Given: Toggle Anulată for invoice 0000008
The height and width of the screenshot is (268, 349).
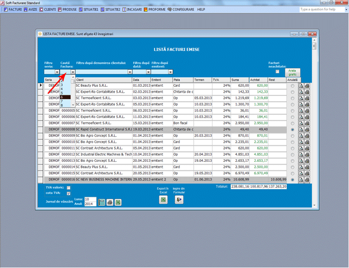Looking at the screenshot, I should [293, 130].
